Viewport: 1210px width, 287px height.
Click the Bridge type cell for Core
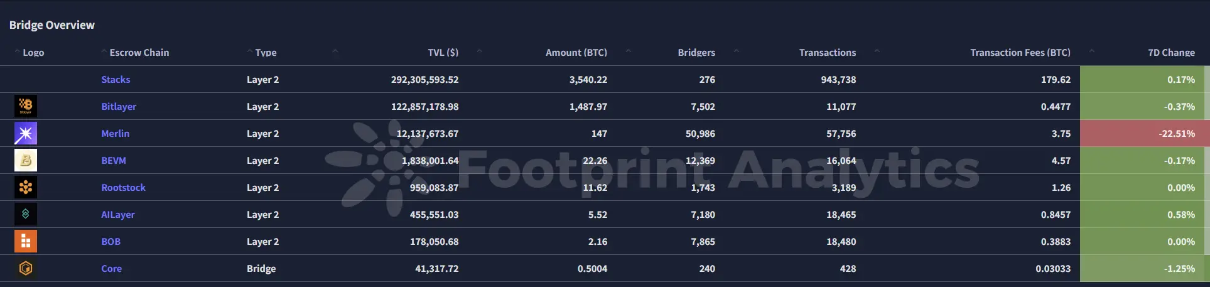(261, 269)
